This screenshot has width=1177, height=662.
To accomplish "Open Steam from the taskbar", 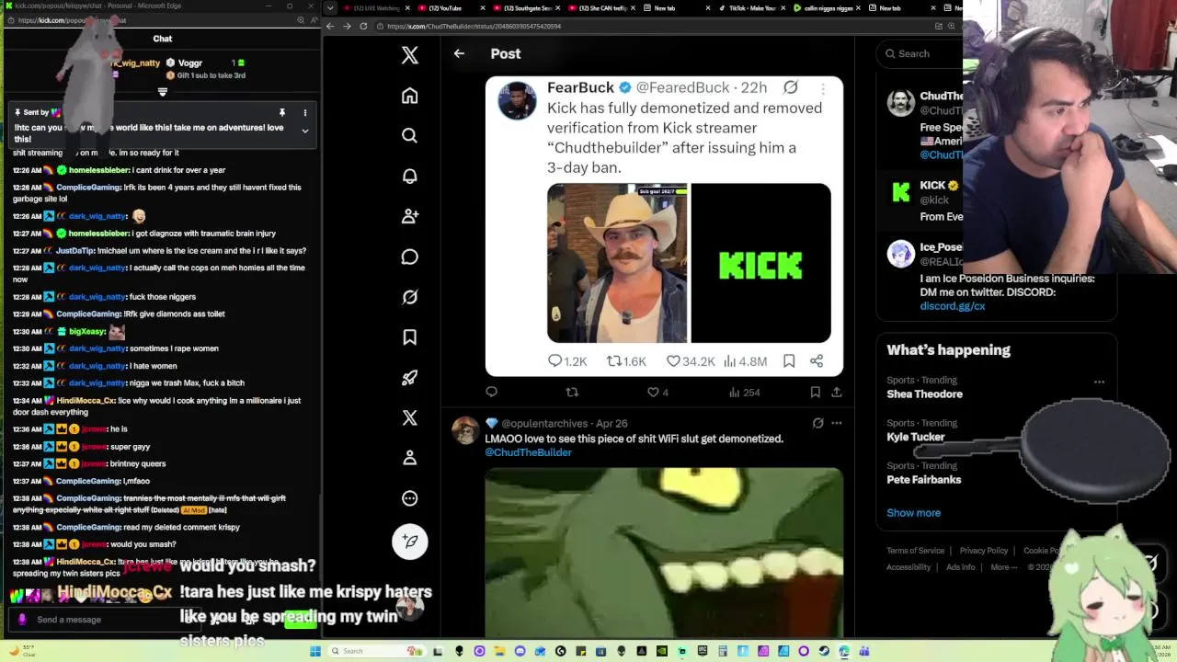I will pyautogui.click(x=823, y=651).
